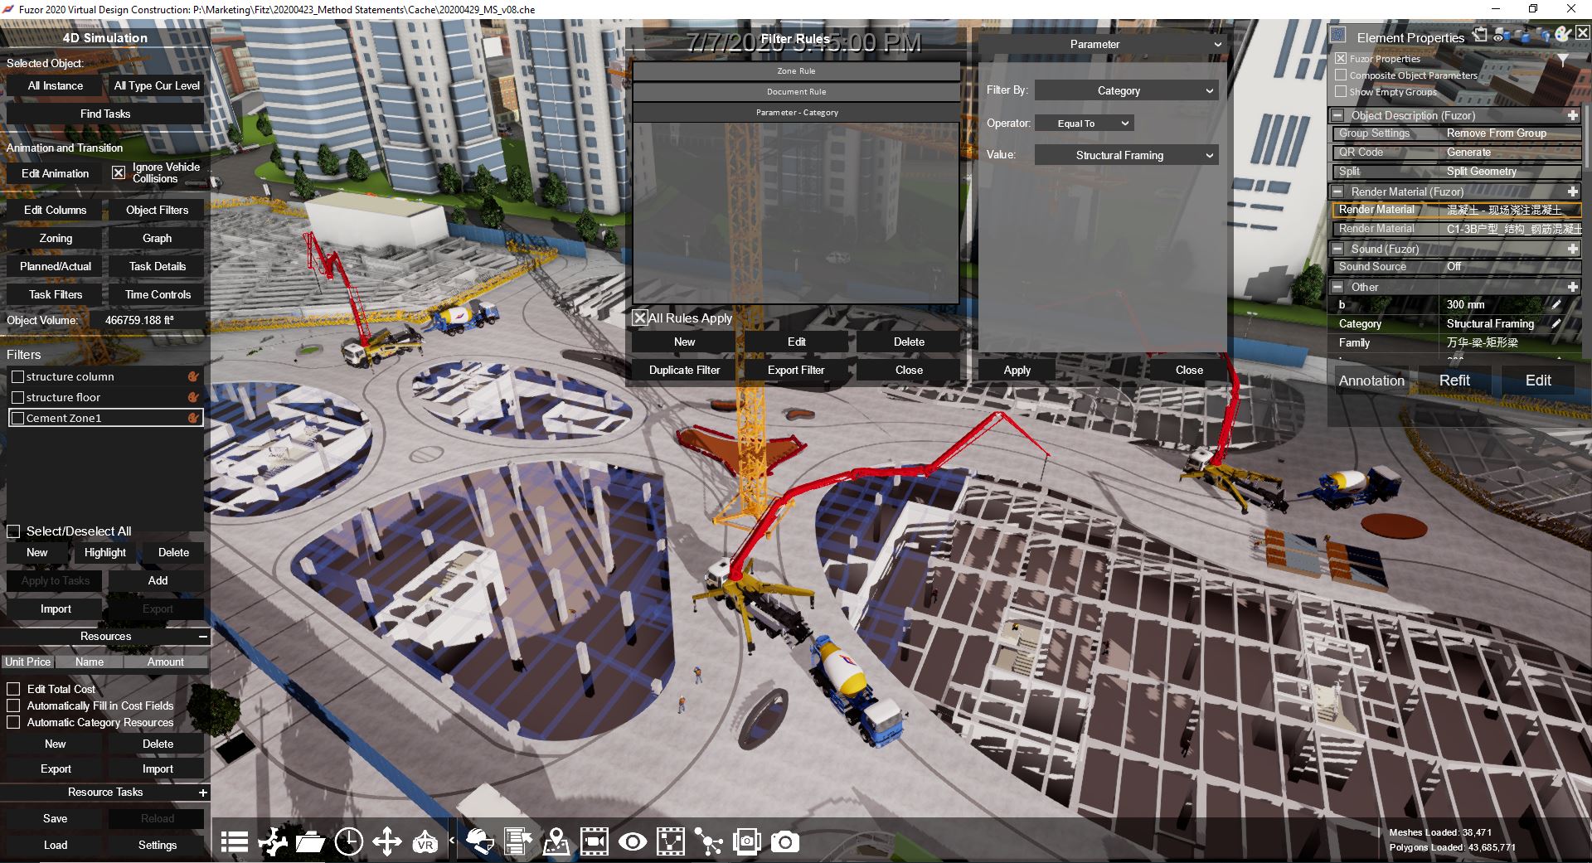1592x863 pixels.
Task: Open the color palette icon in Element Properties
Action: tap(1562, 35)
